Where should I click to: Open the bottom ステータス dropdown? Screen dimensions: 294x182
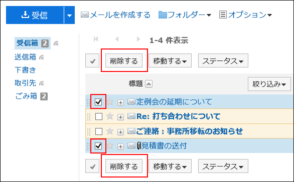click(x=223, y=166)
